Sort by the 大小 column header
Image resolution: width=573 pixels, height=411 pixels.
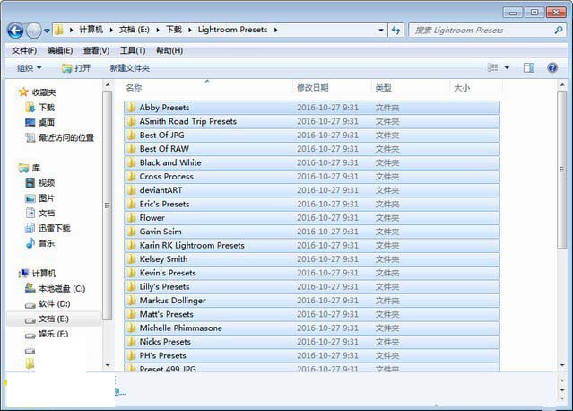tap(462, 88)
